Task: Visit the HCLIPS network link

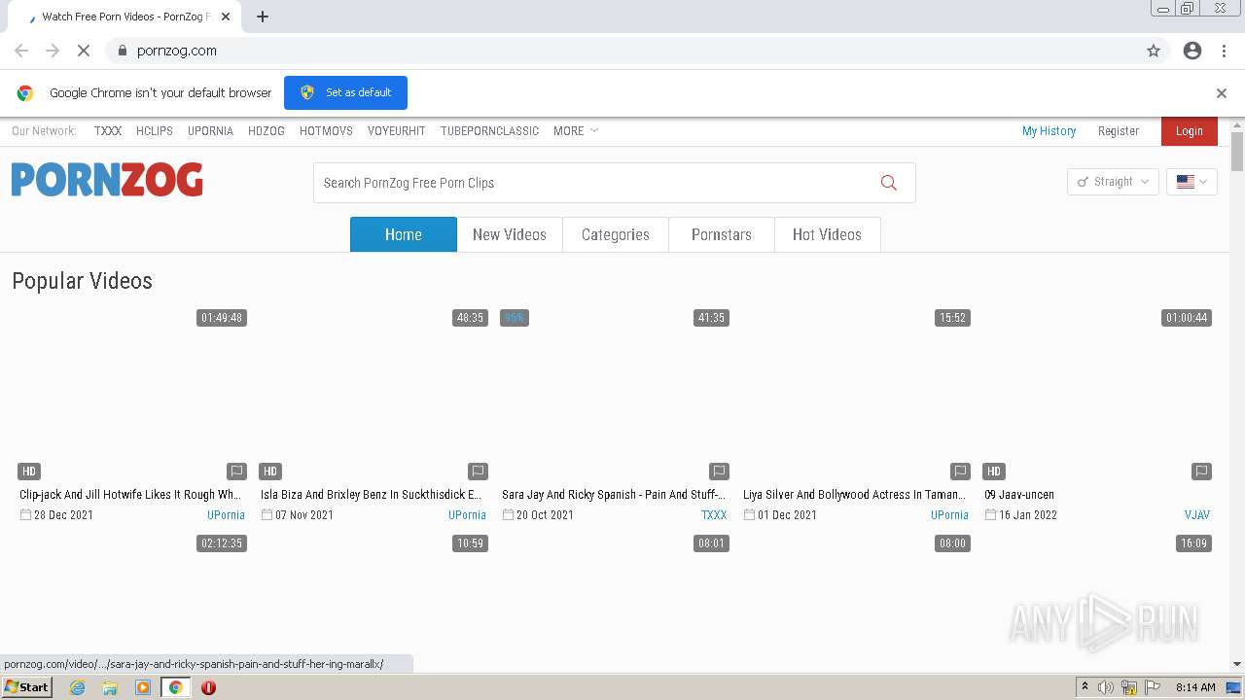Action: tap(155, 131)
